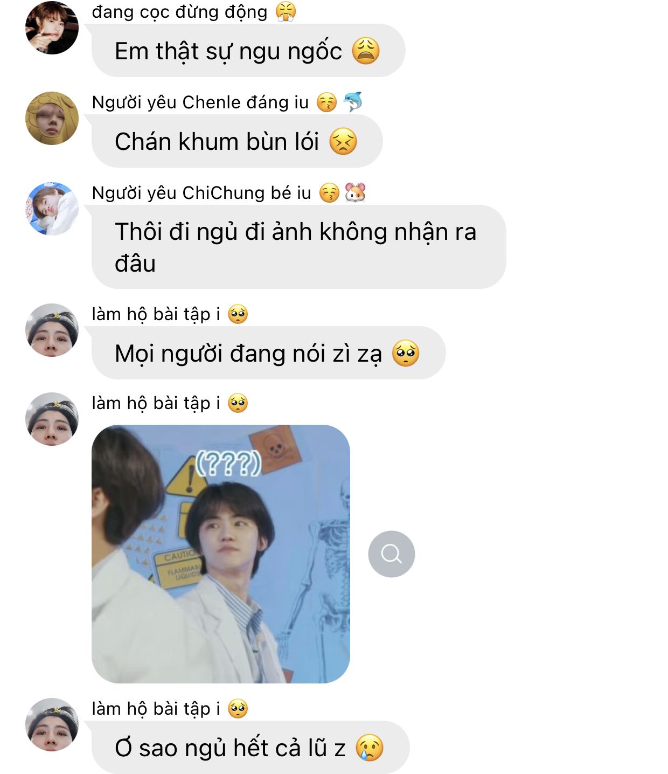Select the message 'Chán khum bùn lói'

point(237,141)
